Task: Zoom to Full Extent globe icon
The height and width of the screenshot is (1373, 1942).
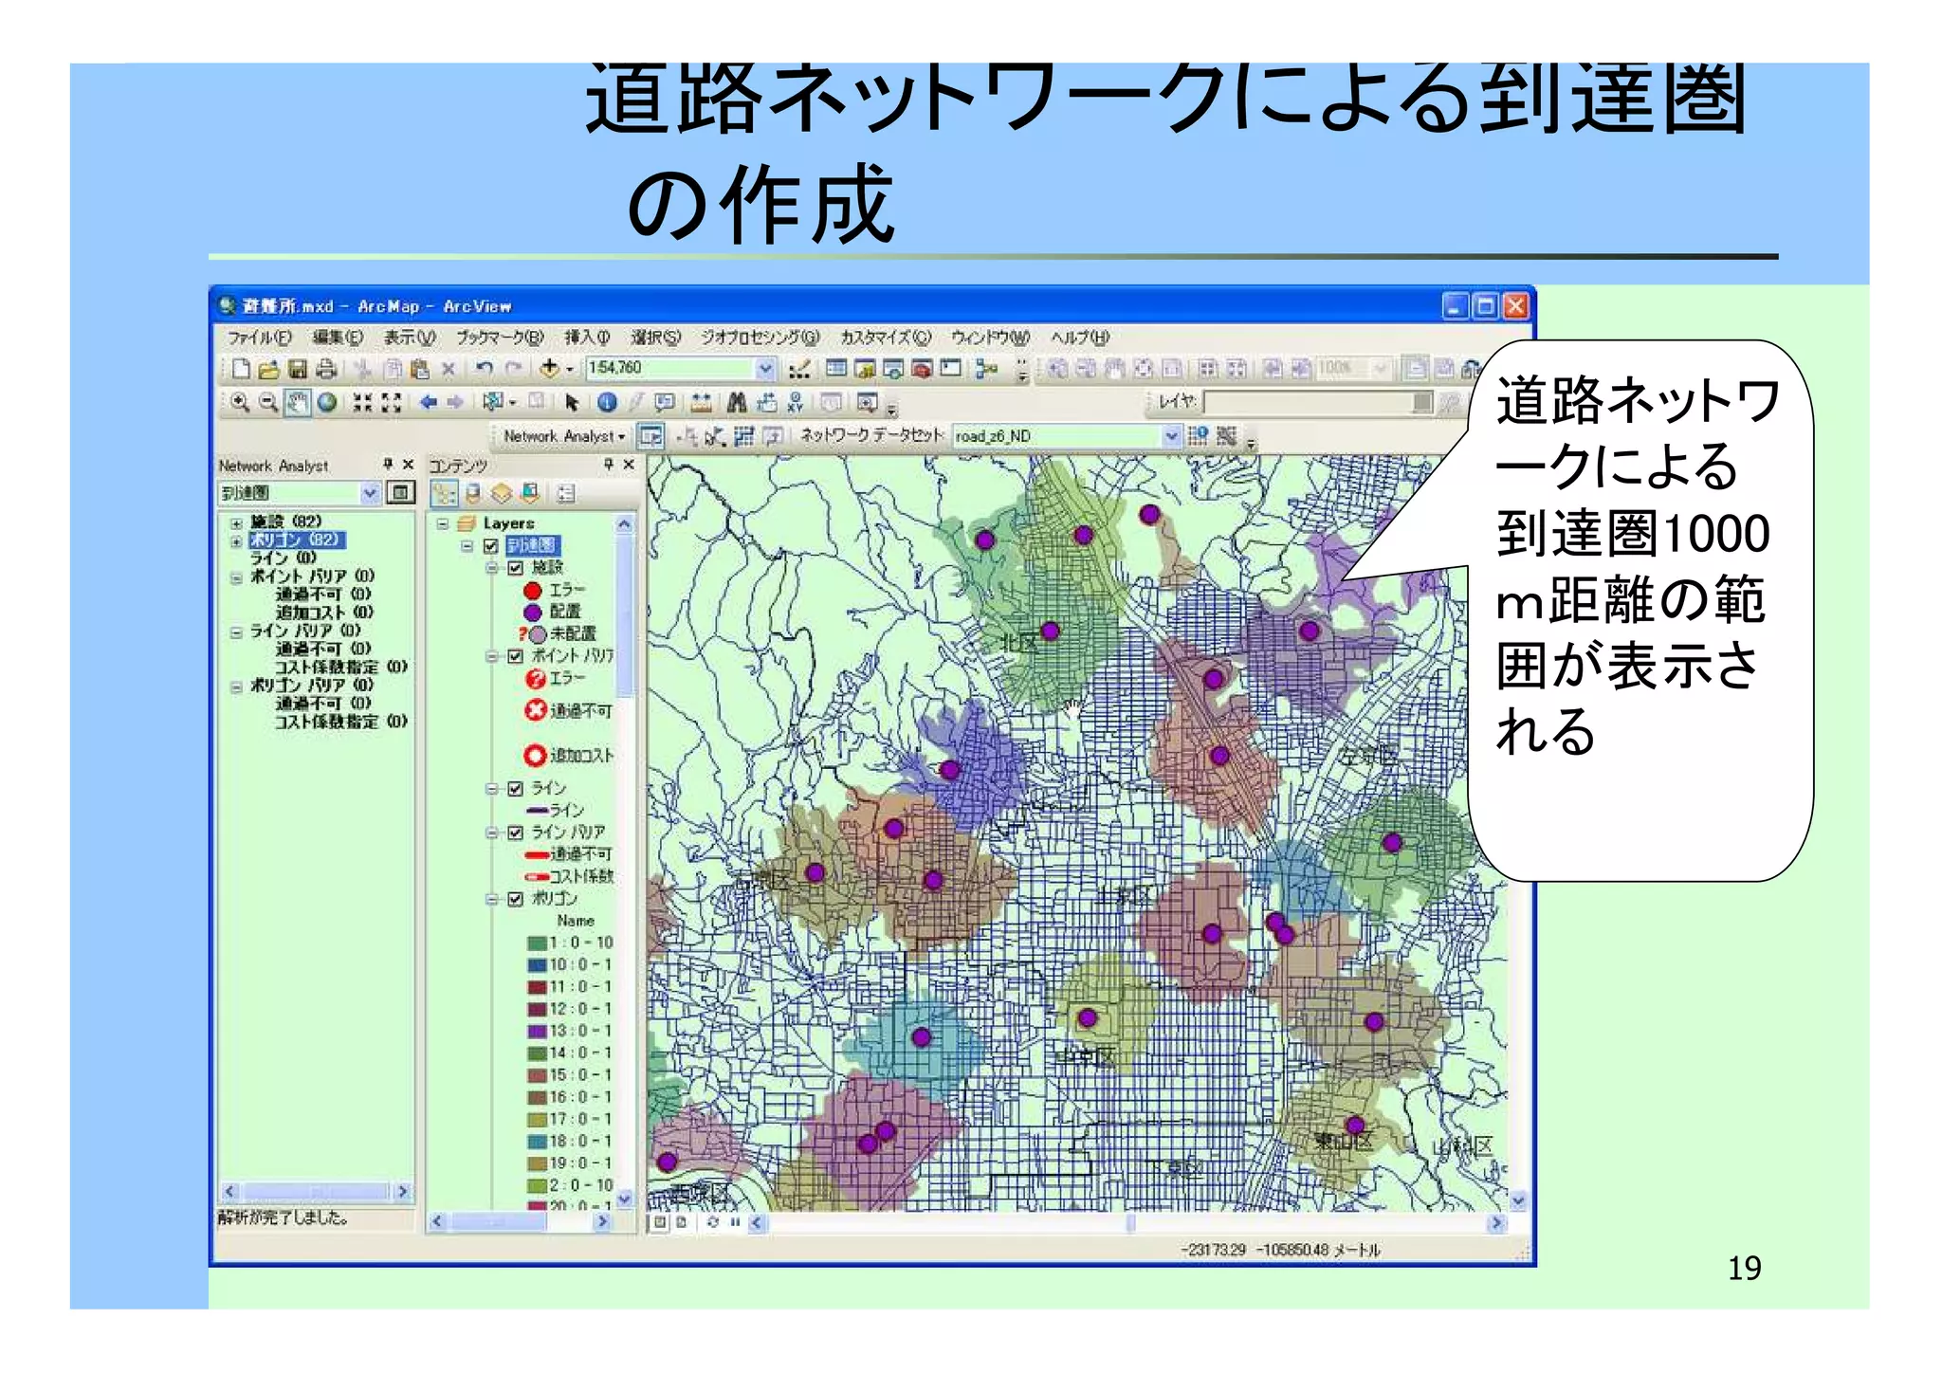Action: [327, 403]
